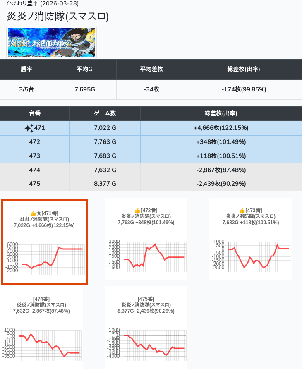
Task: Click the thumbs-up icon on the 473番 chart
Action: pos(242,211)
